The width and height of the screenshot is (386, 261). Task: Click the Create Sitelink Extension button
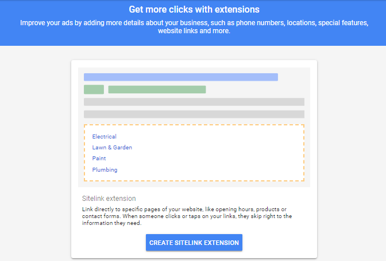(194, 242)
